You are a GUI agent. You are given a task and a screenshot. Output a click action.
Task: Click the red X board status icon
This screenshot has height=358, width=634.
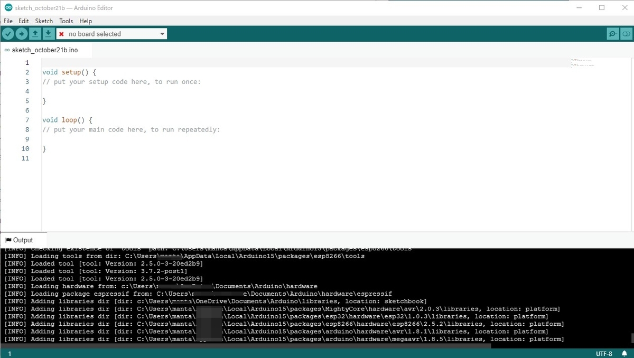[x=61, y=34]
